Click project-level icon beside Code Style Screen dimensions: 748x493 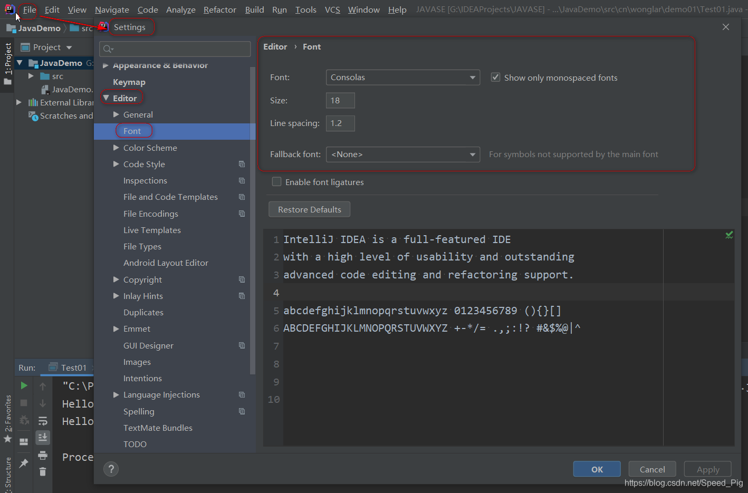click(242, 164)
